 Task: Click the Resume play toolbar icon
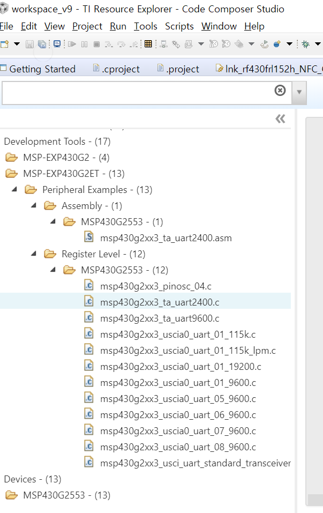point(72,44)
